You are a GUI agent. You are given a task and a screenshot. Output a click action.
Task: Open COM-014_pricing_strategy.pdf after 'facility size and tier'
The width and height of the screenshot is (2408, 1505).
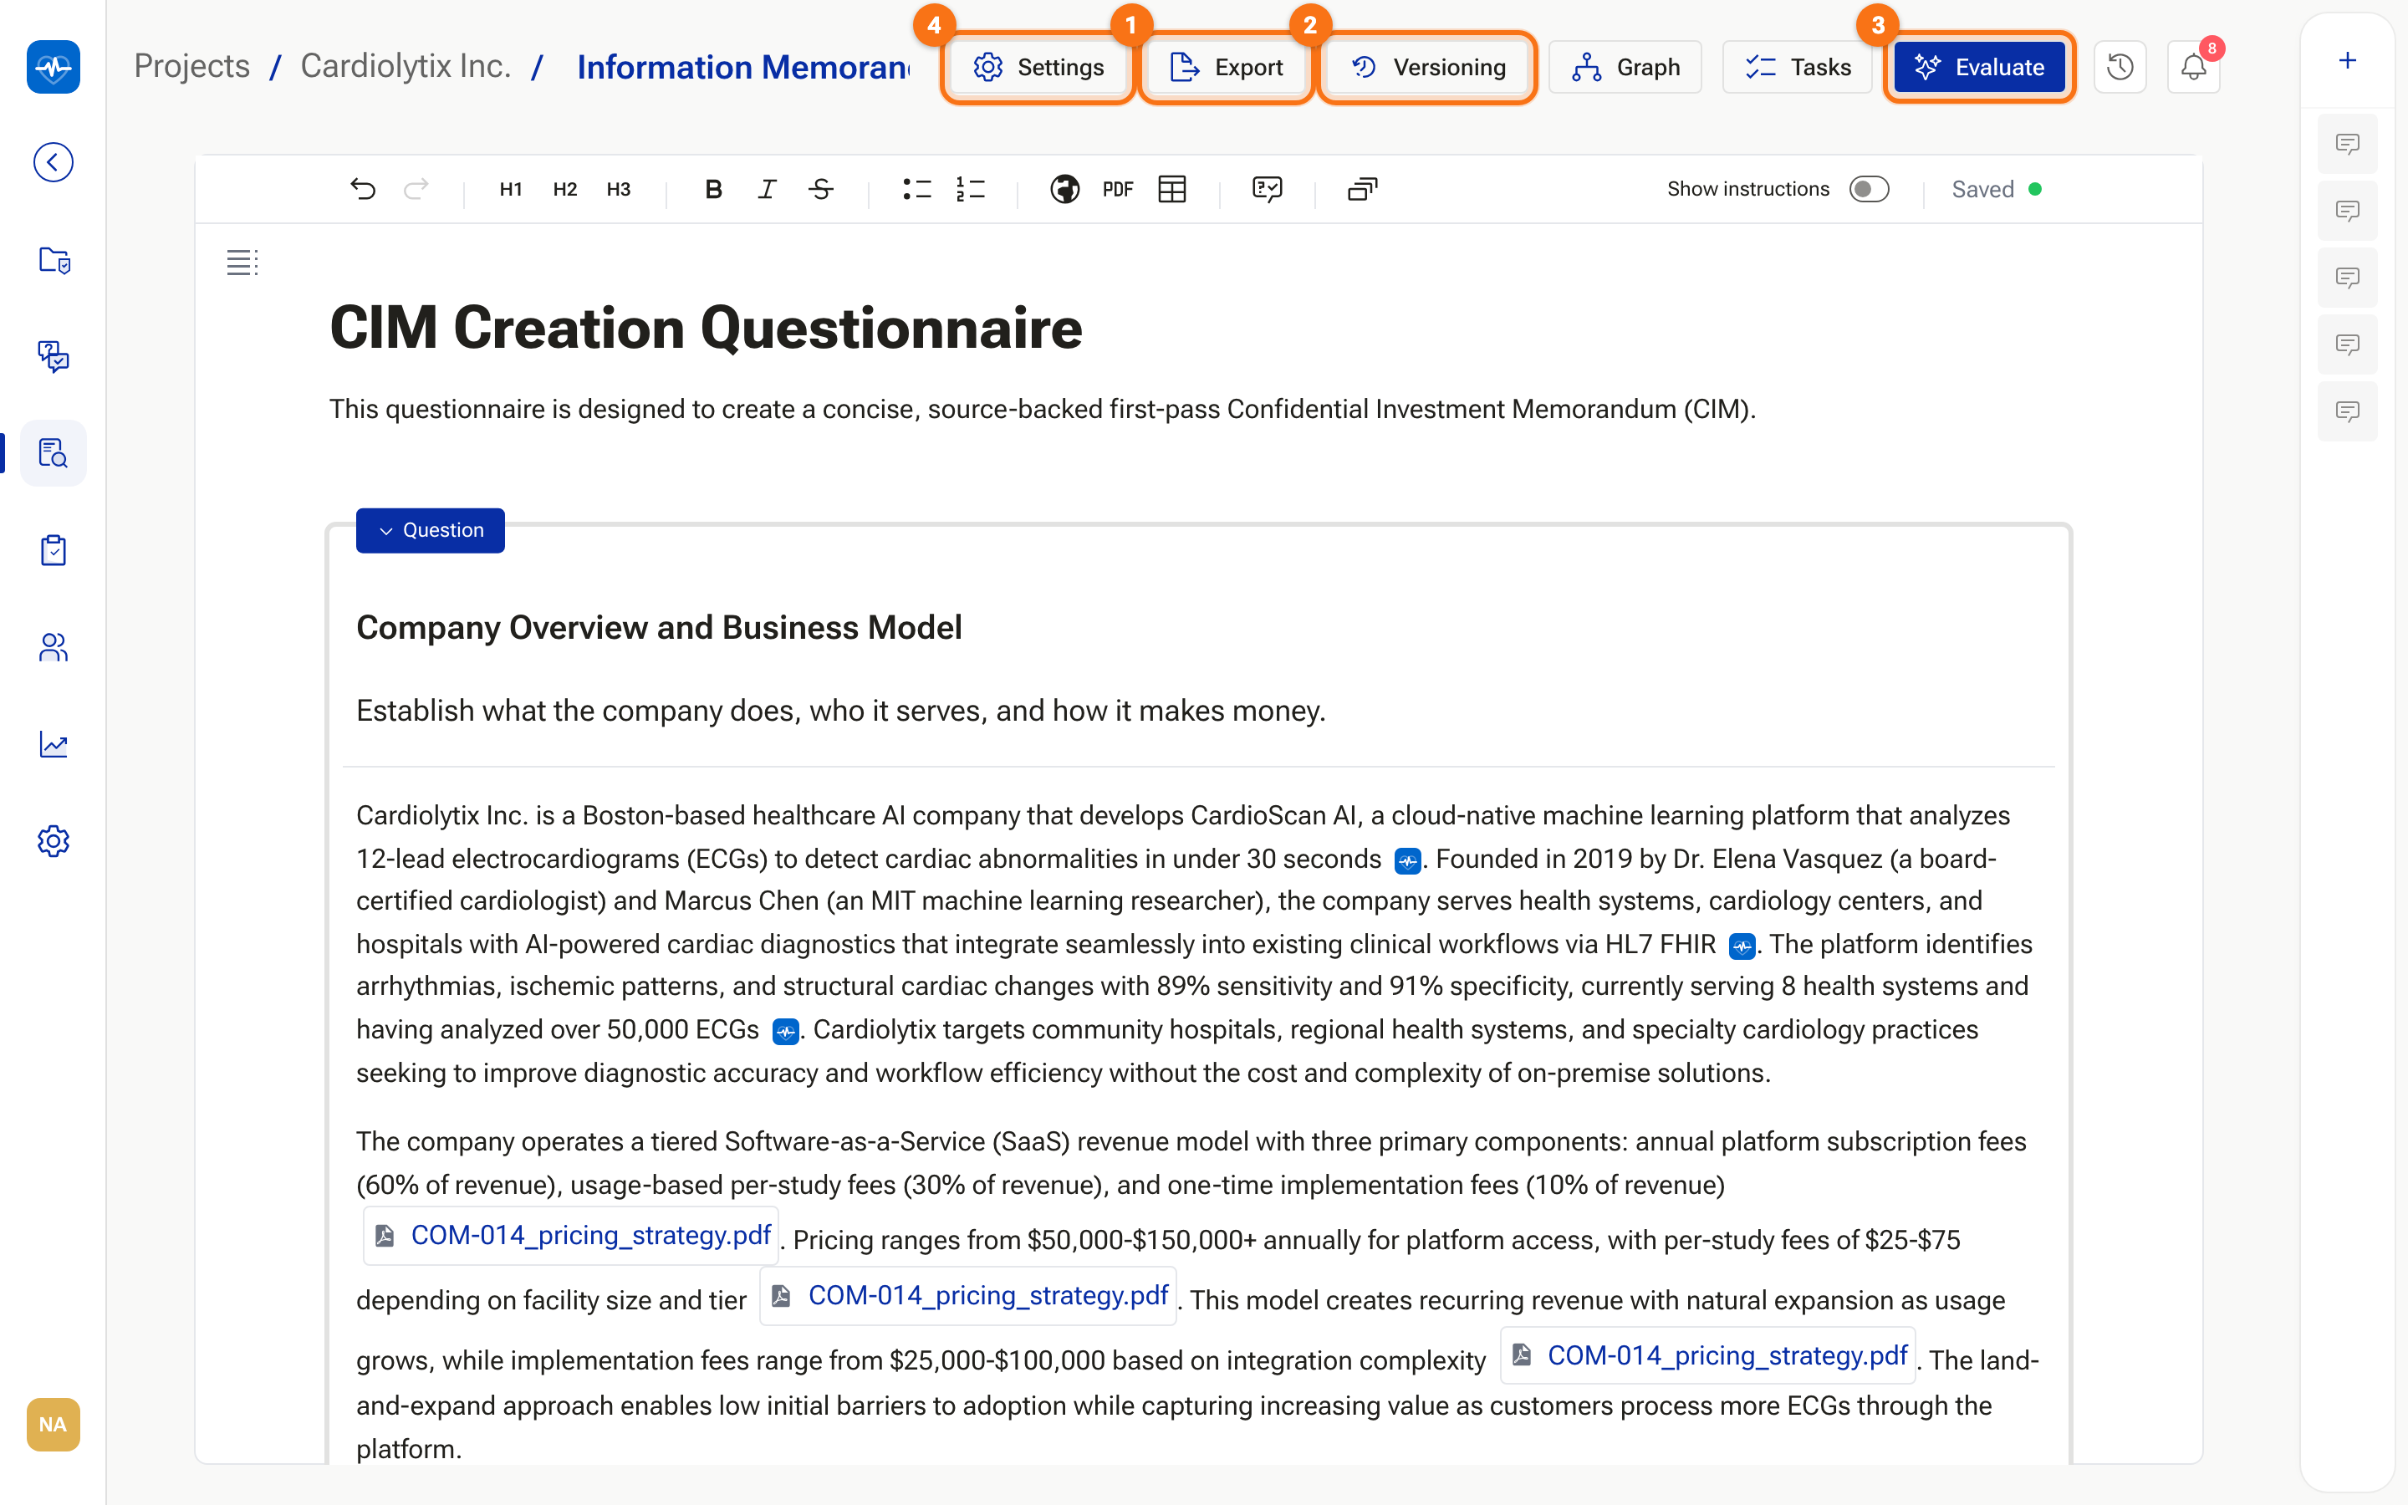pyautogui.click(x=968, y=1296)
